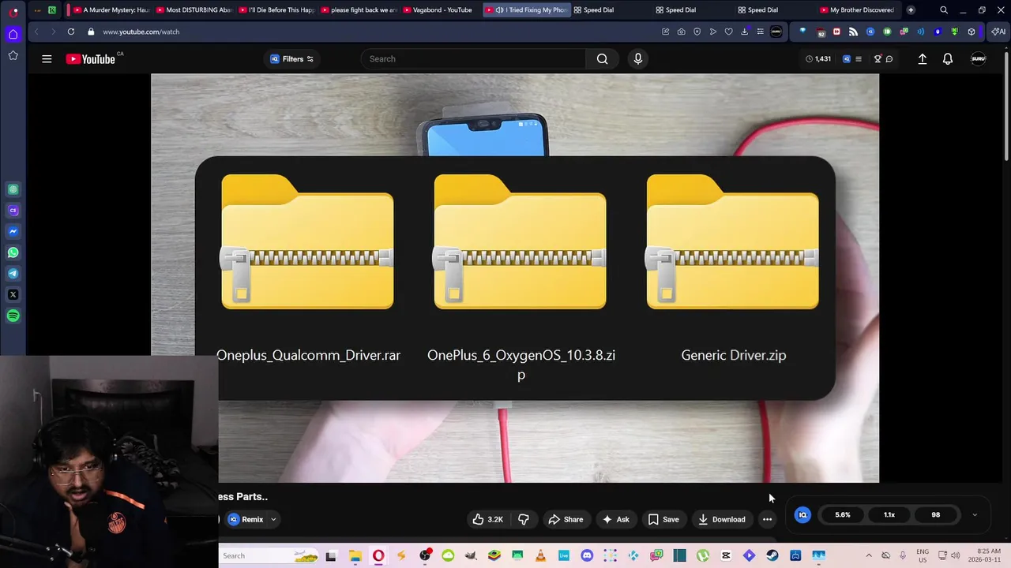The height and width of the screenshot is (568, 1011).
Task: Open Opera Easy Setup sliders icon
Action: [x=760, y=32]
